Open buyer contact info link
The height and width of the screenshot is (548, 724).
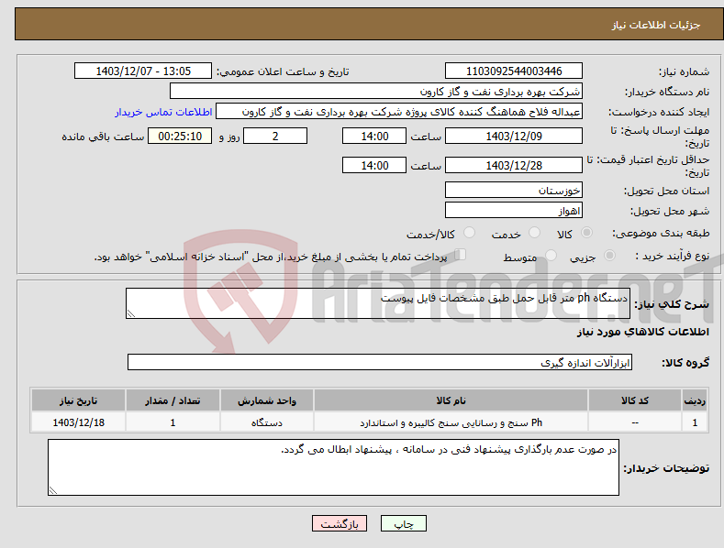pyautogui.click(x=163, y=112)
